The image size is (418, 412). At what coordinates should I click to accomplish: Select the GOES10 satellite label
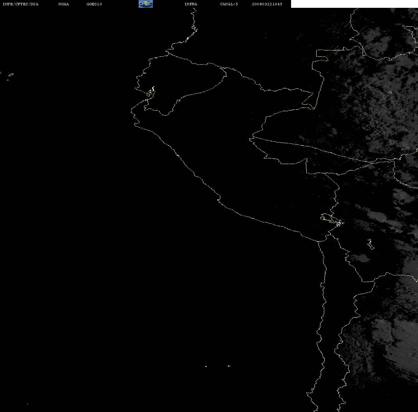(94, 4)
